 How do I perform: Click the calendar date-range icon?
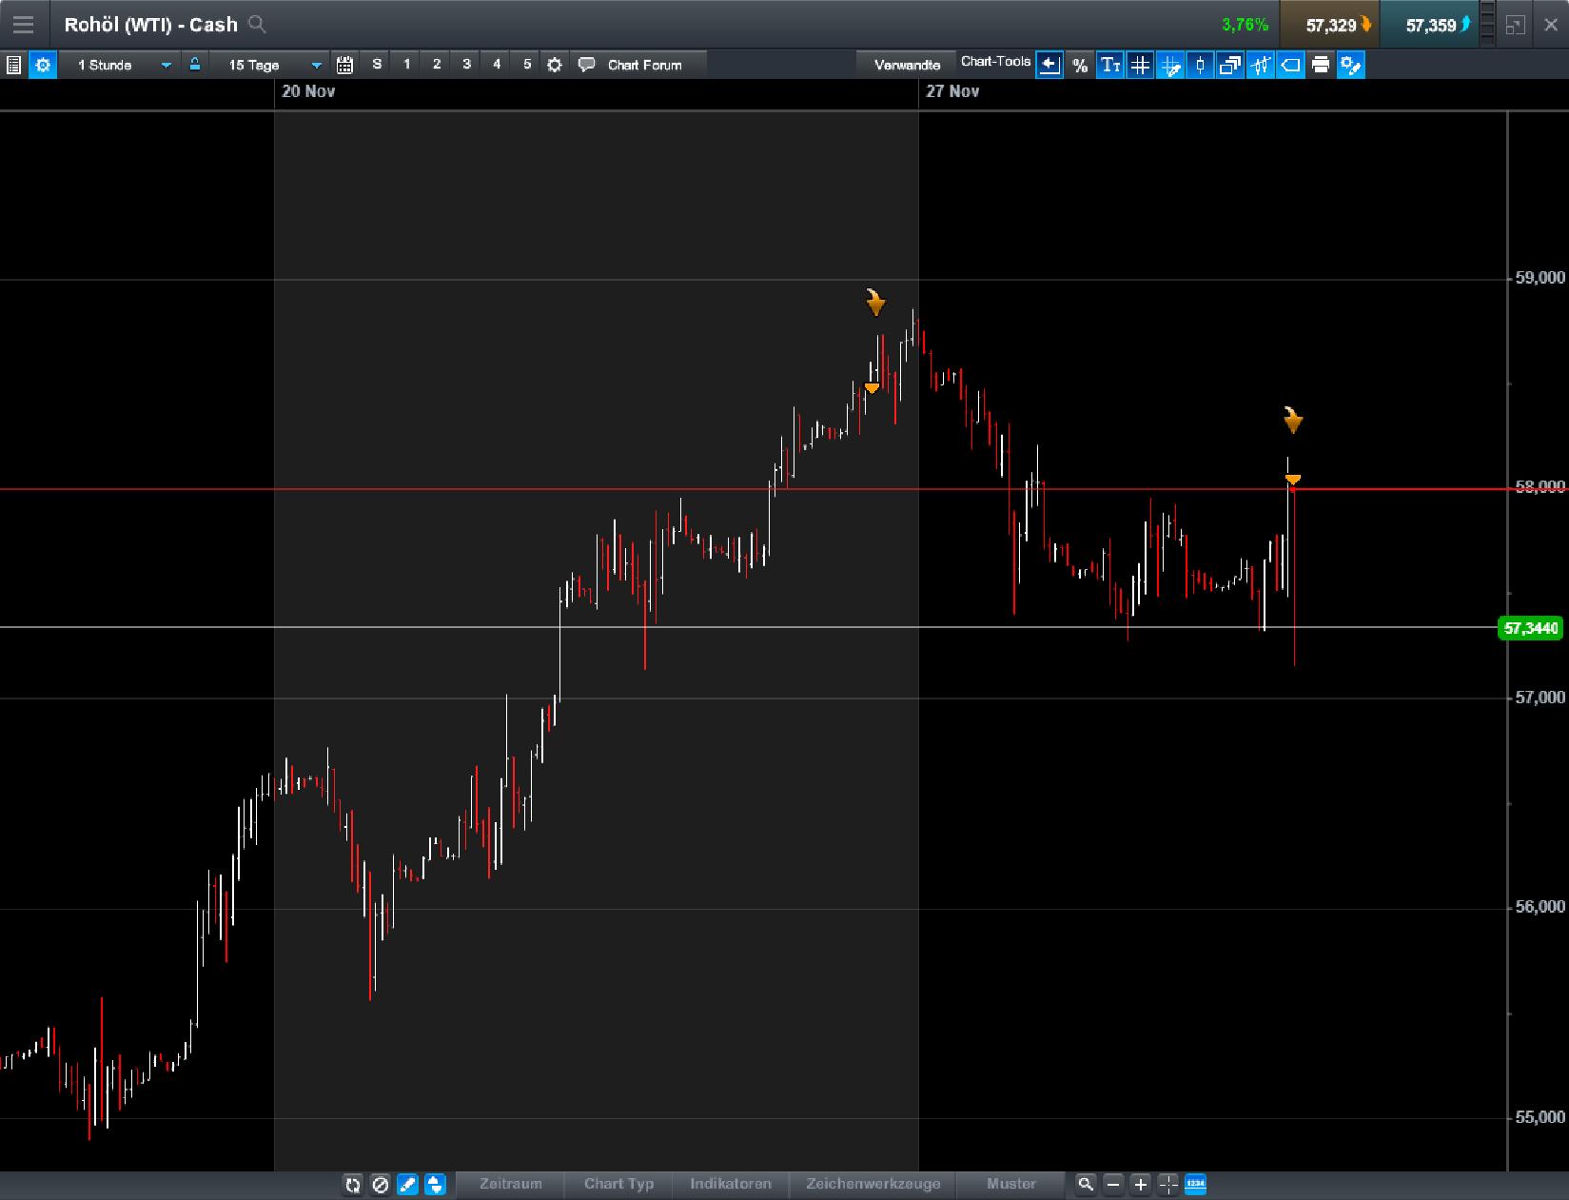(344, 65)
